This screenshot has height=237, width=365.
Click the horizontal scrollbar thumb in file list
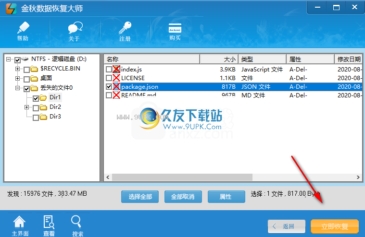[x=182, y=178]
